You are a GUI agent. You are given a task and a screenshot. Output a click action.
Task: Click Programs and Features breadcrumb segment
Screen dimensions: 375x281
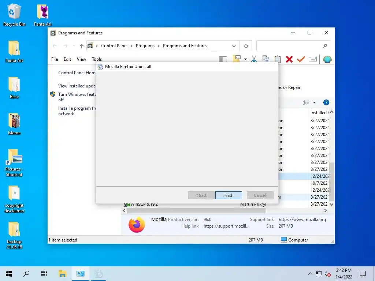pos(185,46)
